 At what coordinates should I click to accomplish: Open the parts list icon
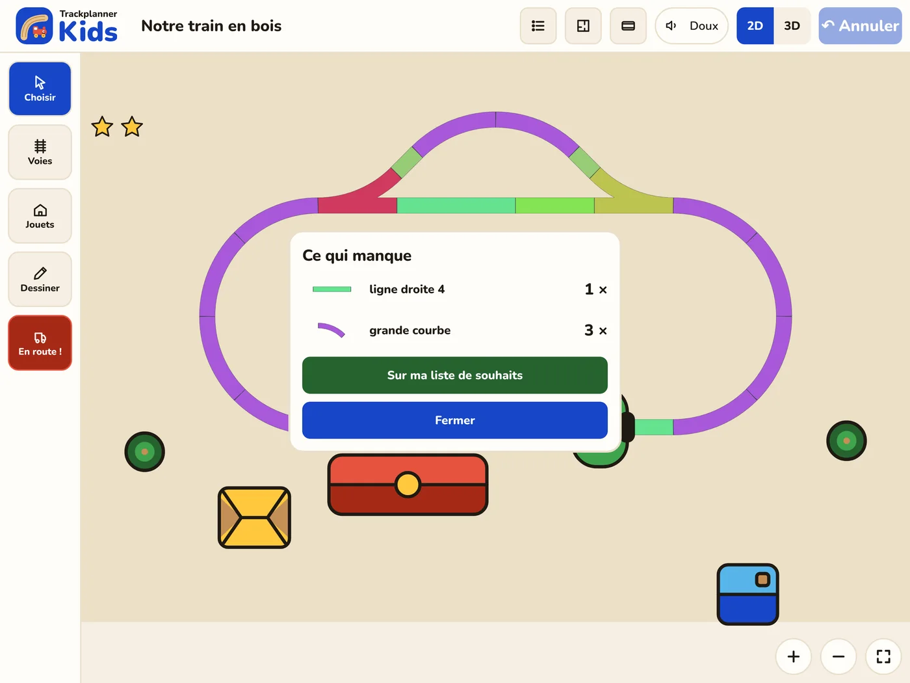(538, 26)
